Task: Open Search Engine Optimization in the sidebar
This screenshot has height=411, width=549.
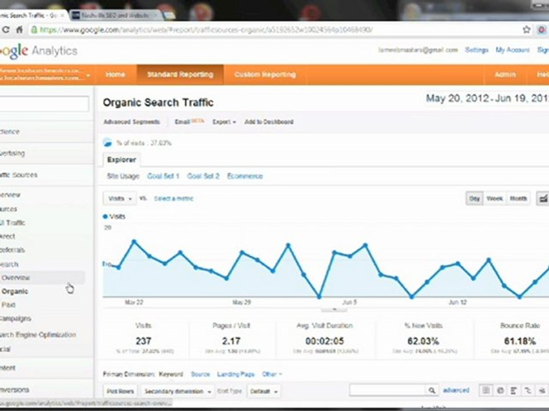Action: [x=38, y=335]
